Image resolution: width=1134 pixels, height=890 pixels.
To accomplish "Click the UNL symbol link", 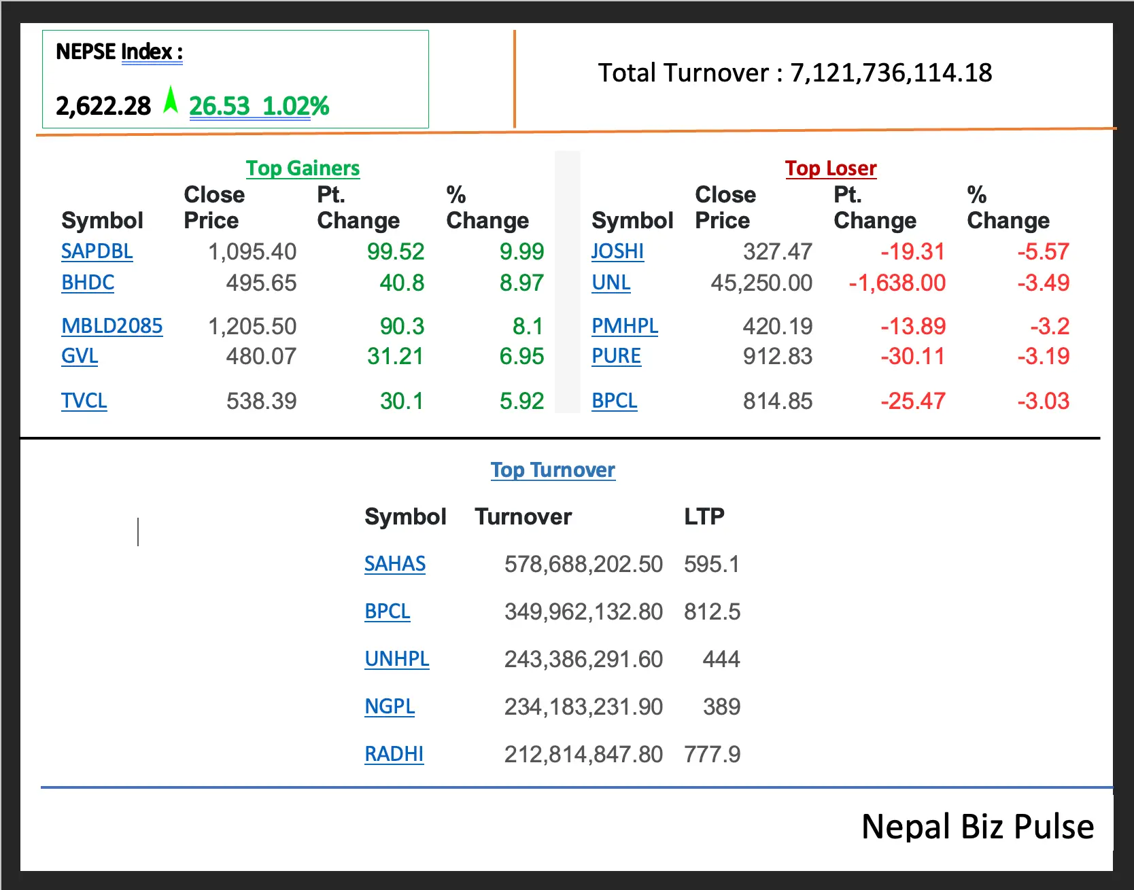I will coord(611,283).
